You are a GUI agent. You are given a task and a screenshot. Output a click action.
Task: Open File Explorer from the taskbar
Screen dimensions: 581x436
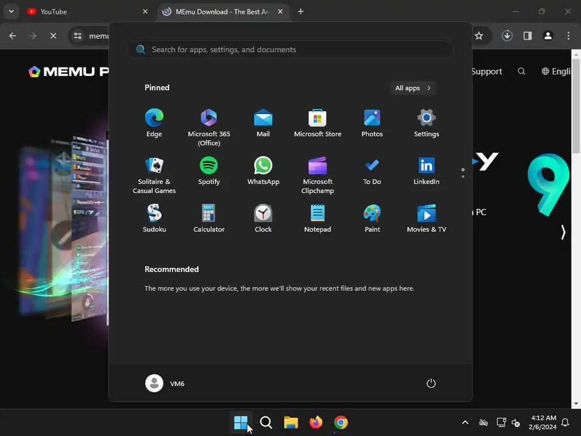tap(291, 422)
